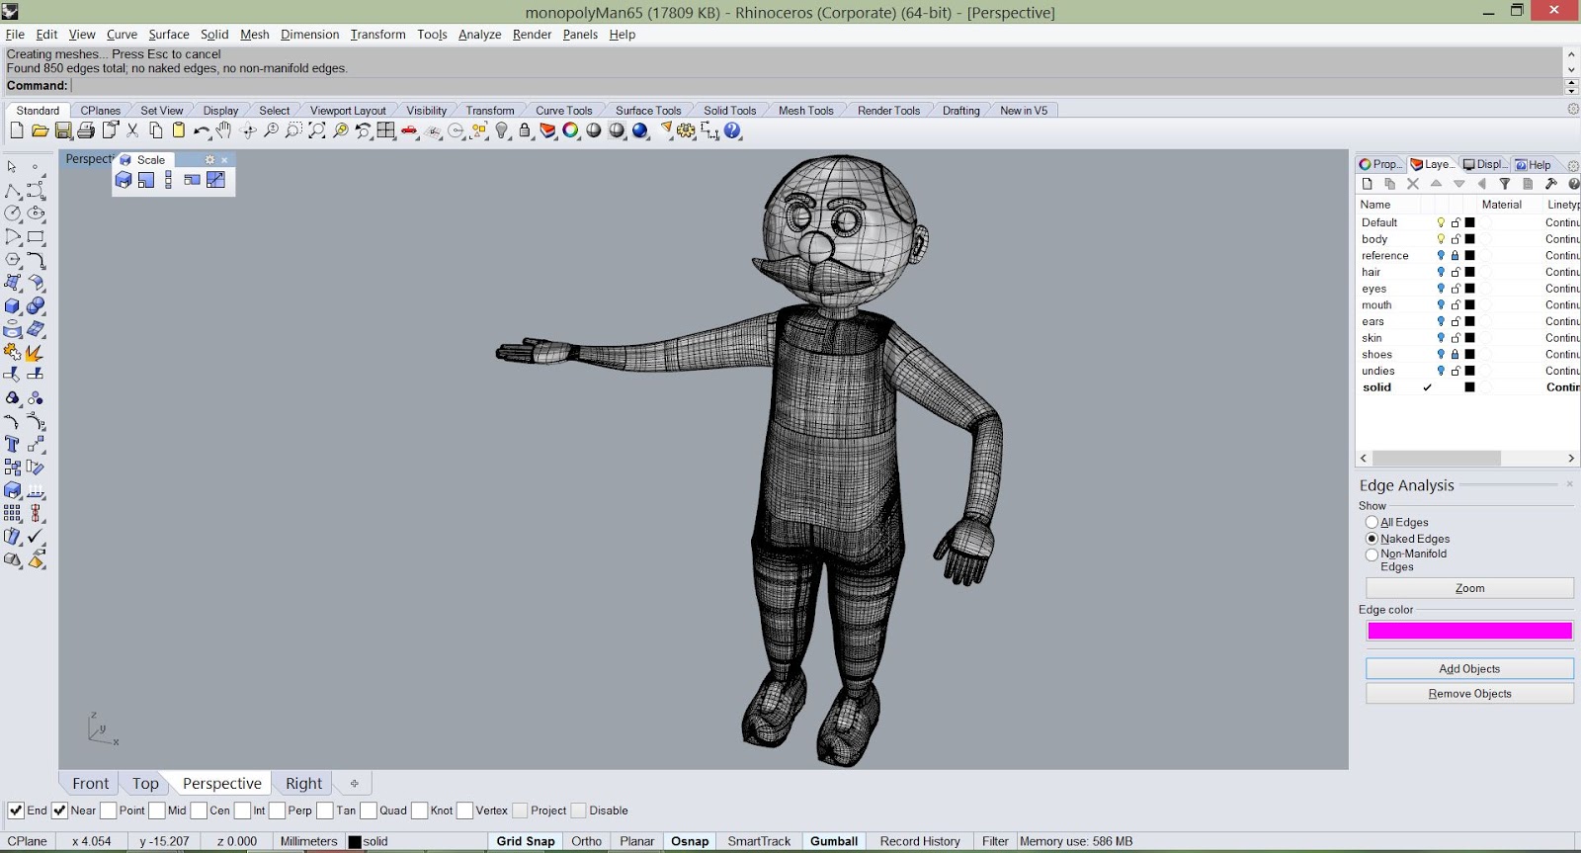Click the New Layer icon in Layers panel
The height and width of the screenshot is (853, 1581).
click(x=1368, y=184)
